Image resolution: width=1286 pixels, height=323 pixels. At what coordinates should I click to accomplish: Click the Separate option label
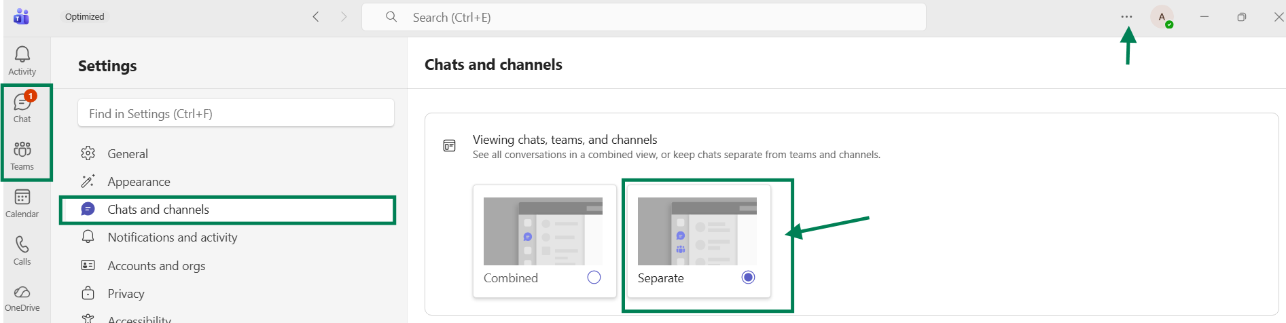pyautogui.click(x=661, y=278)
